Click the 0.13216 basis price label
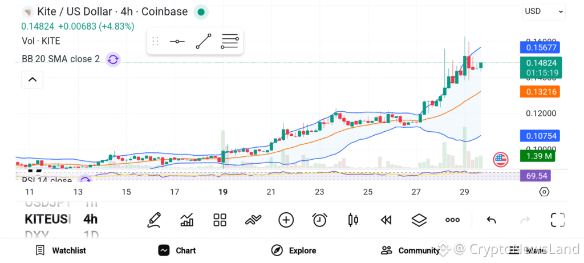This screenshot has width=584, height=263. [540, 92]
